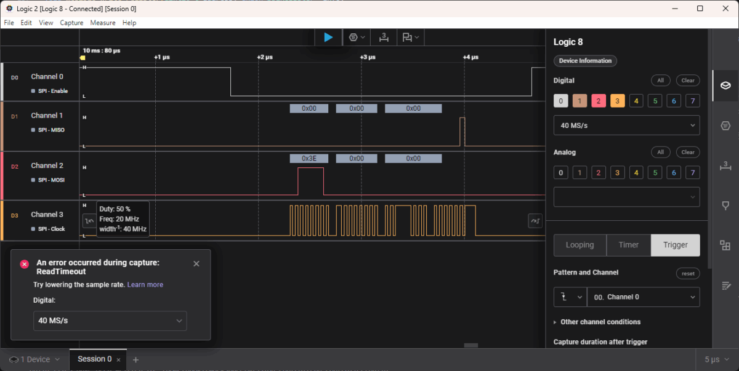Reset the Pattern and Channel trigger
739x371 pixels.
688,274
